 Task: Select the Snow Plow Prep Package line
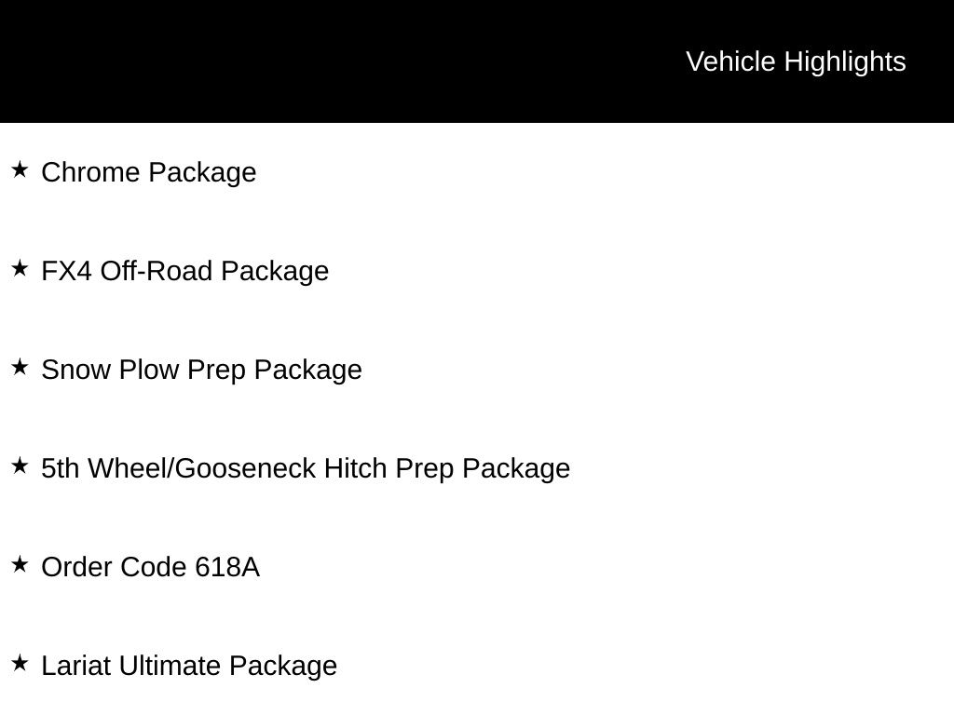(201, 370)
